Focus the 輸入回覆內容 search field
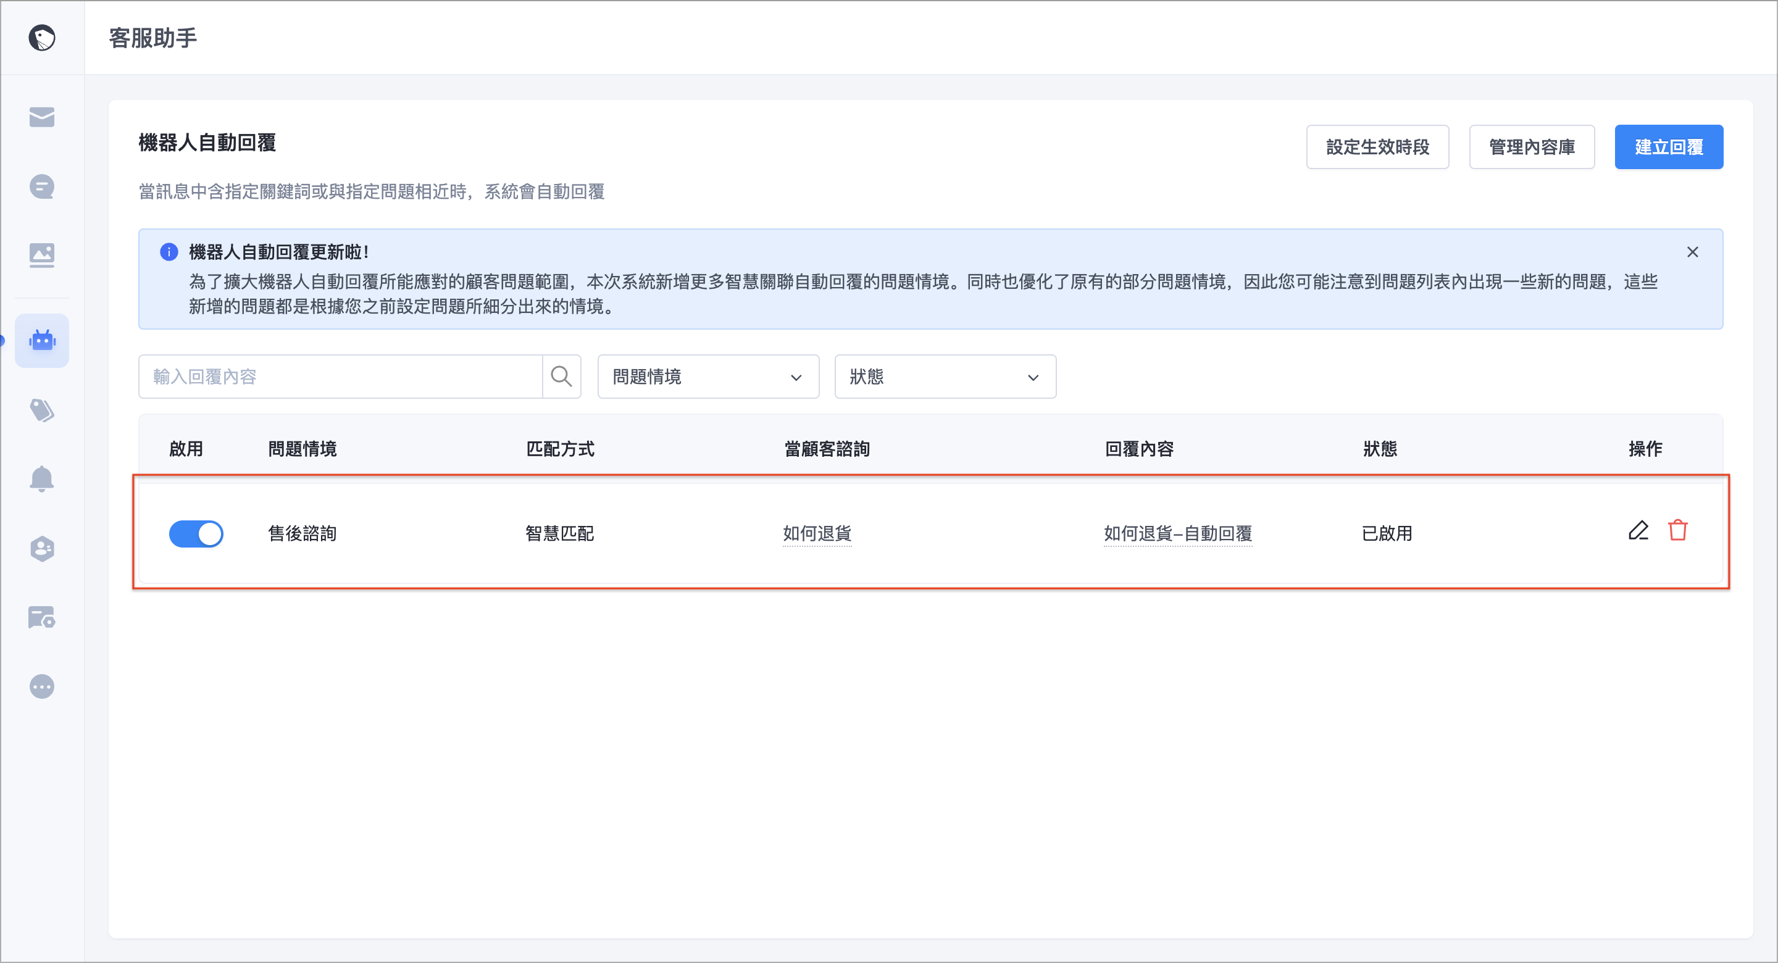The height and width of the screenshot is (963, 1778). click(x=340, y=376)
